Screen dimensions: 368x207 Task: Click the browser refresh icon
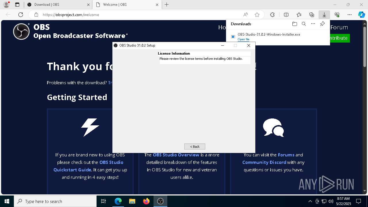click(21, 15)
